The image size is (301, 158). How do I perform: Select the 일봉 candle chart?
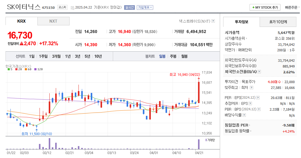click(x=162, y=56)
